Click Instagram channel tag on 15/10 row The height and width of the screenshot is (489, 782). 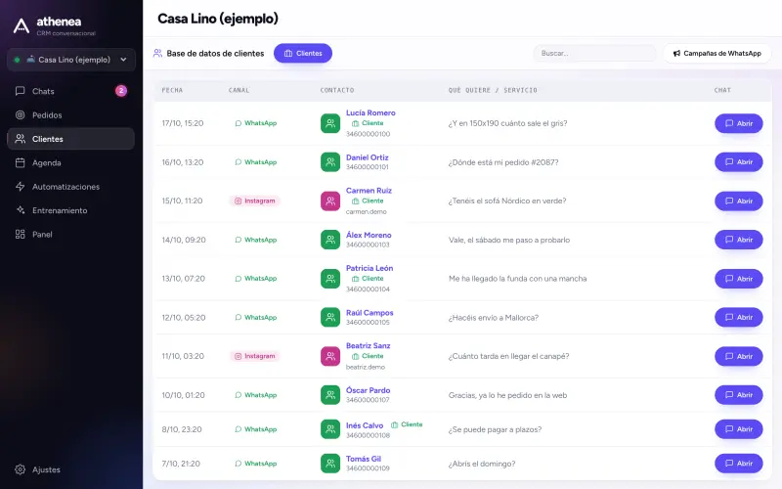(255, 201)
